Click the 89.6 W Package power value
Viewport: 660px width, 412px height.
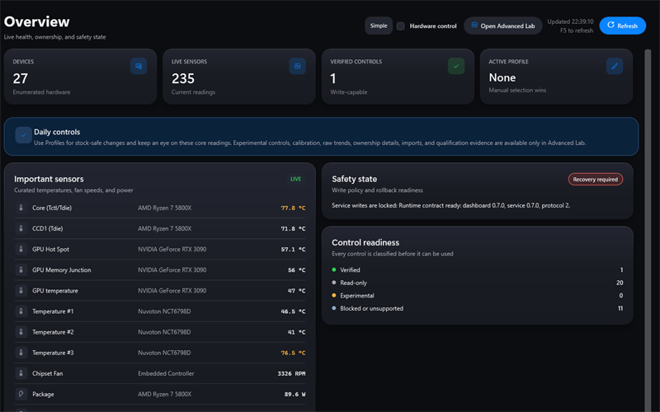[295, 395]
